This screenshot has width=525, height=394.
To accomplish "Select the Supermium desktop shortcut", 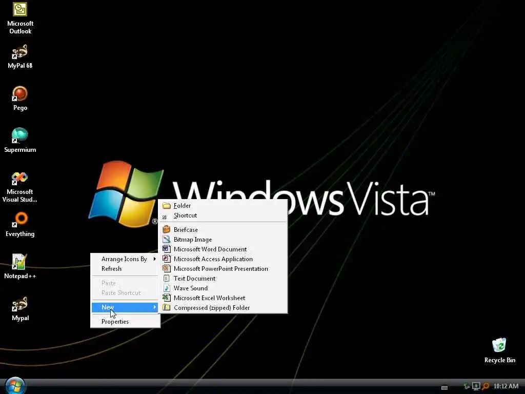I will 20,141.
